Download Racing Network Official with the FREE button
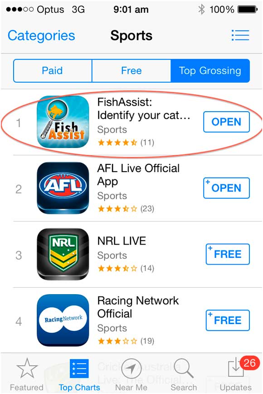The width and height of the screenshot is (263, 394). click(228, 320)
